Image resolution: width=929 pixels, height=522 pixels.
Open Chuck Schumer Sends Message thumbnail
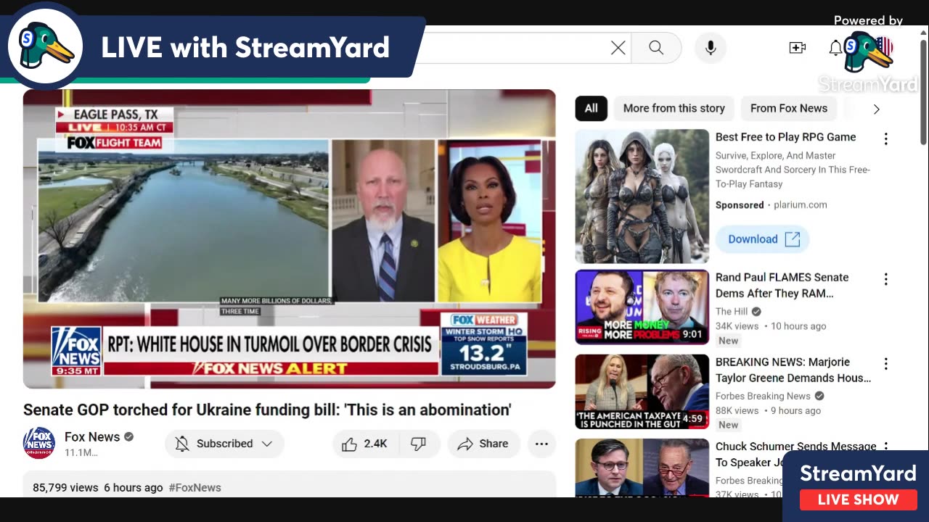[642, 468]
